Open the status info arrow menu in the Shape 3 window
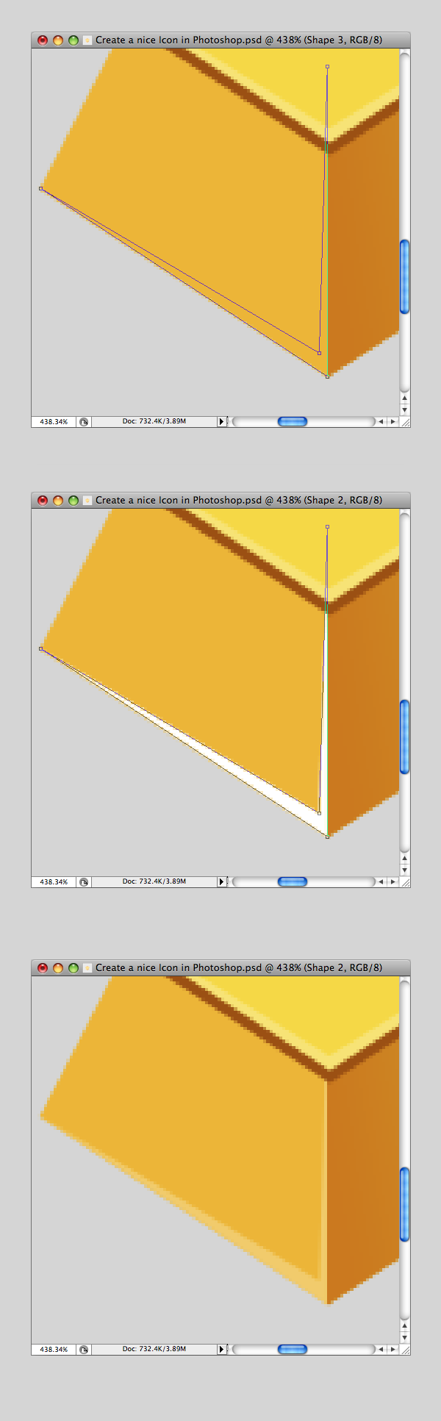 (x=220, y=422)
